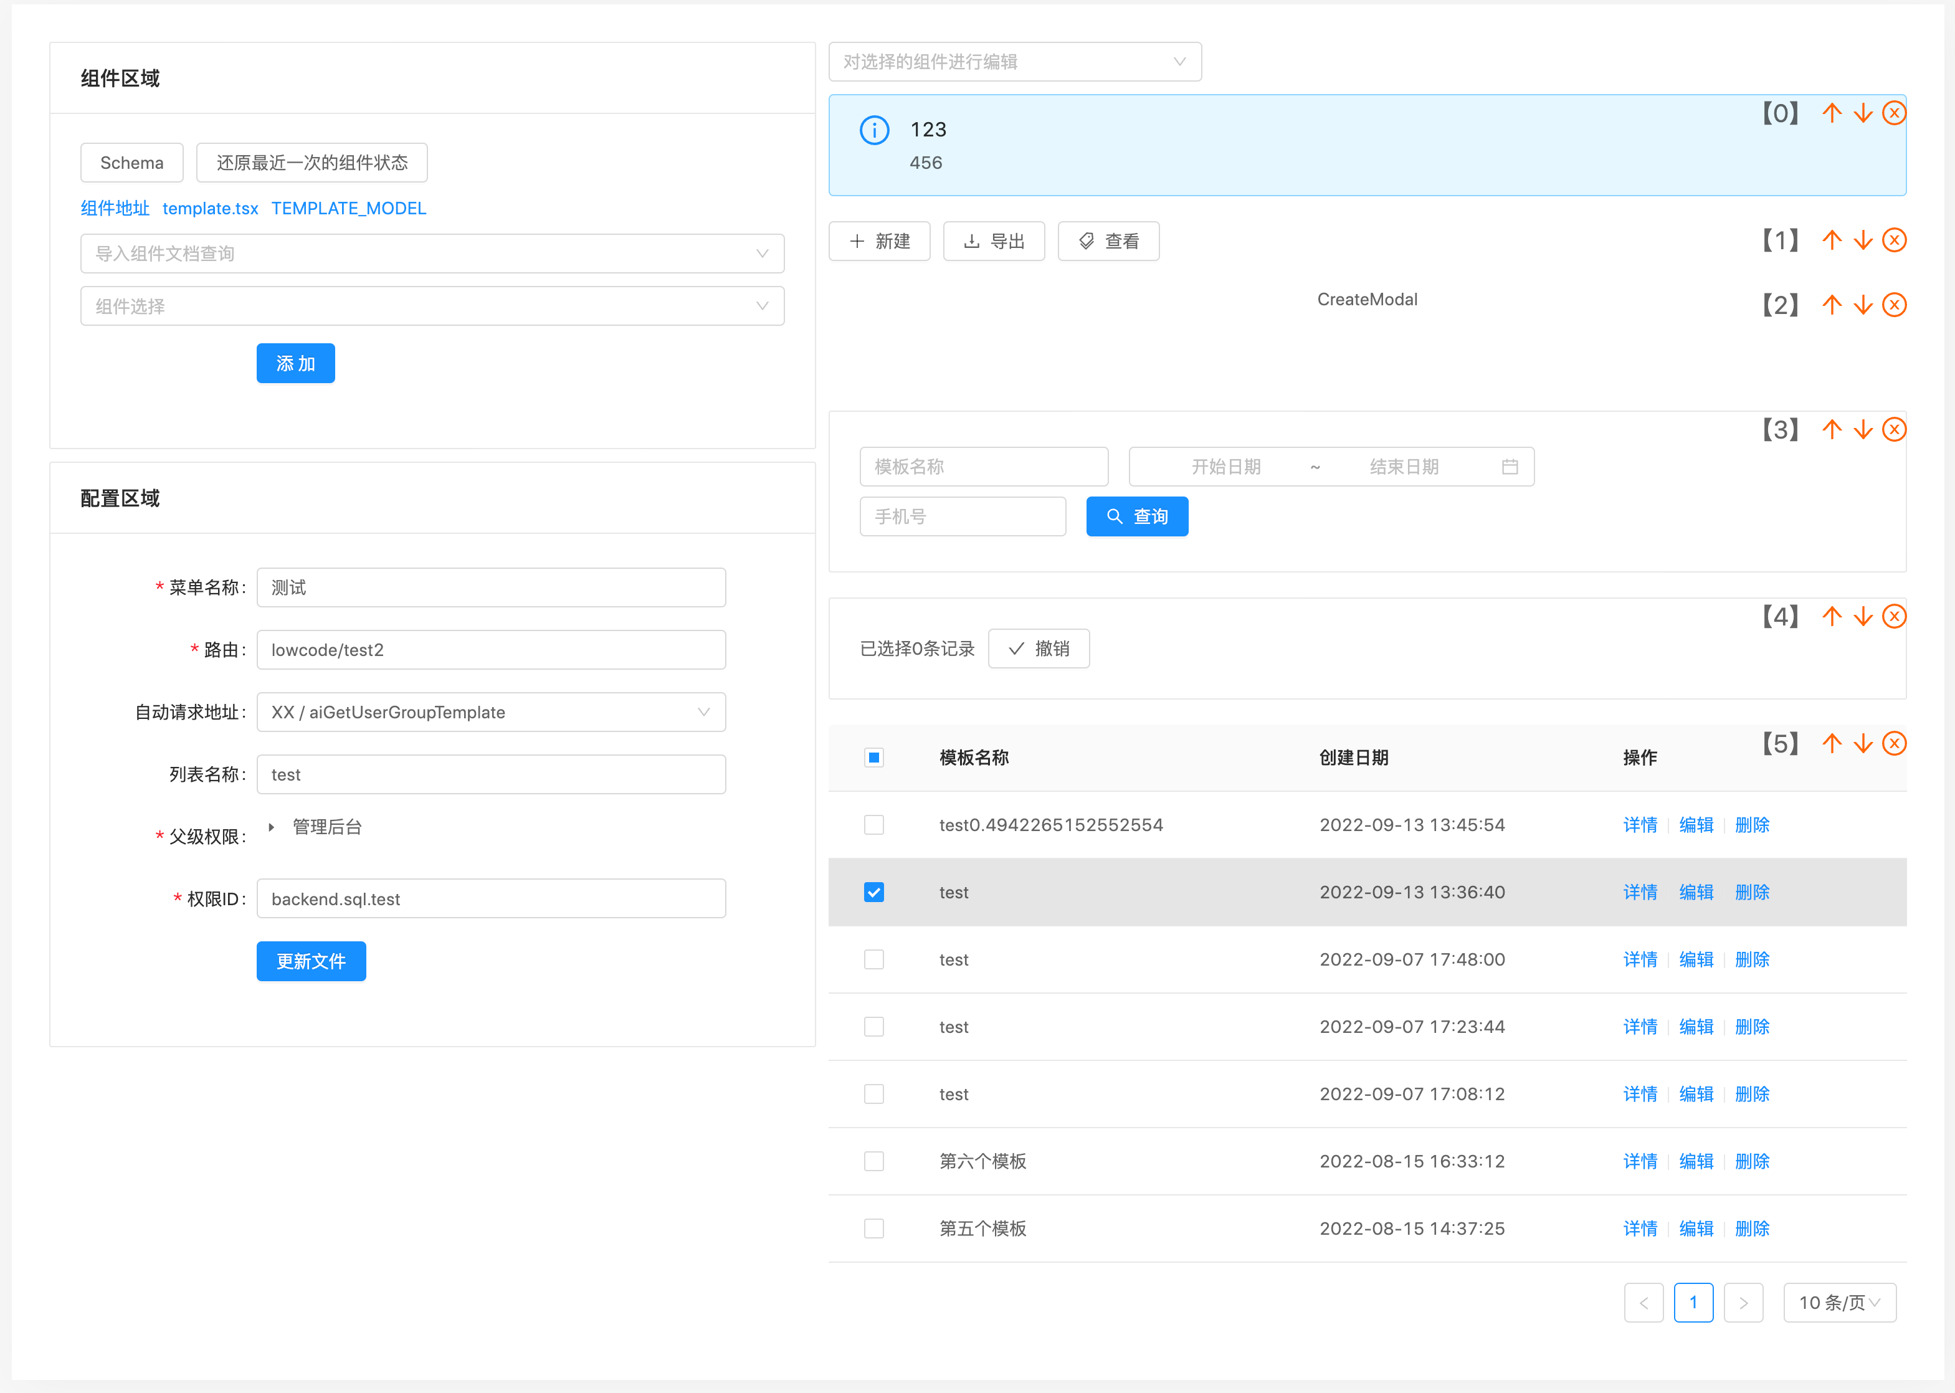Click the info icon in 123 alert
The width and height of the screenshot is (1955, 1393).
874,130
